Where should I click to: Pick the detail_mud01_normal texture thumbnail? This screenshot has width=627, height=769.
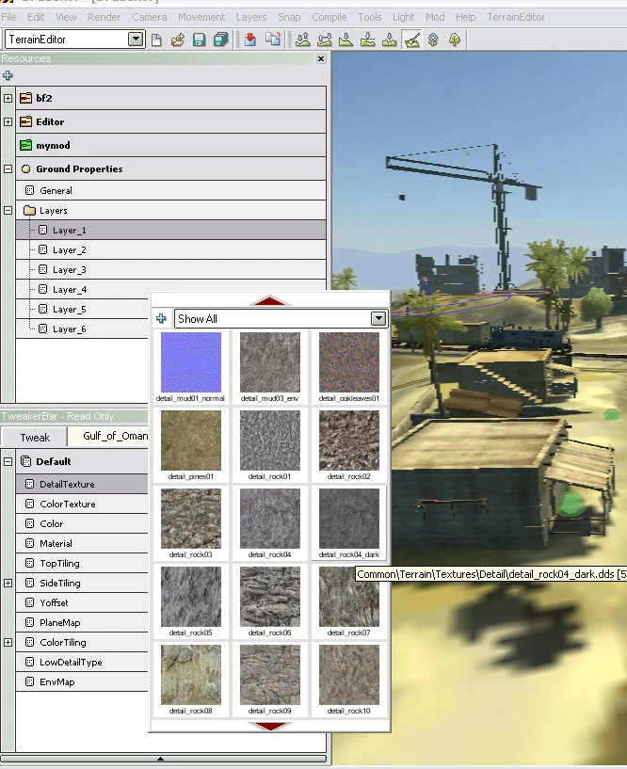point(191,362)
